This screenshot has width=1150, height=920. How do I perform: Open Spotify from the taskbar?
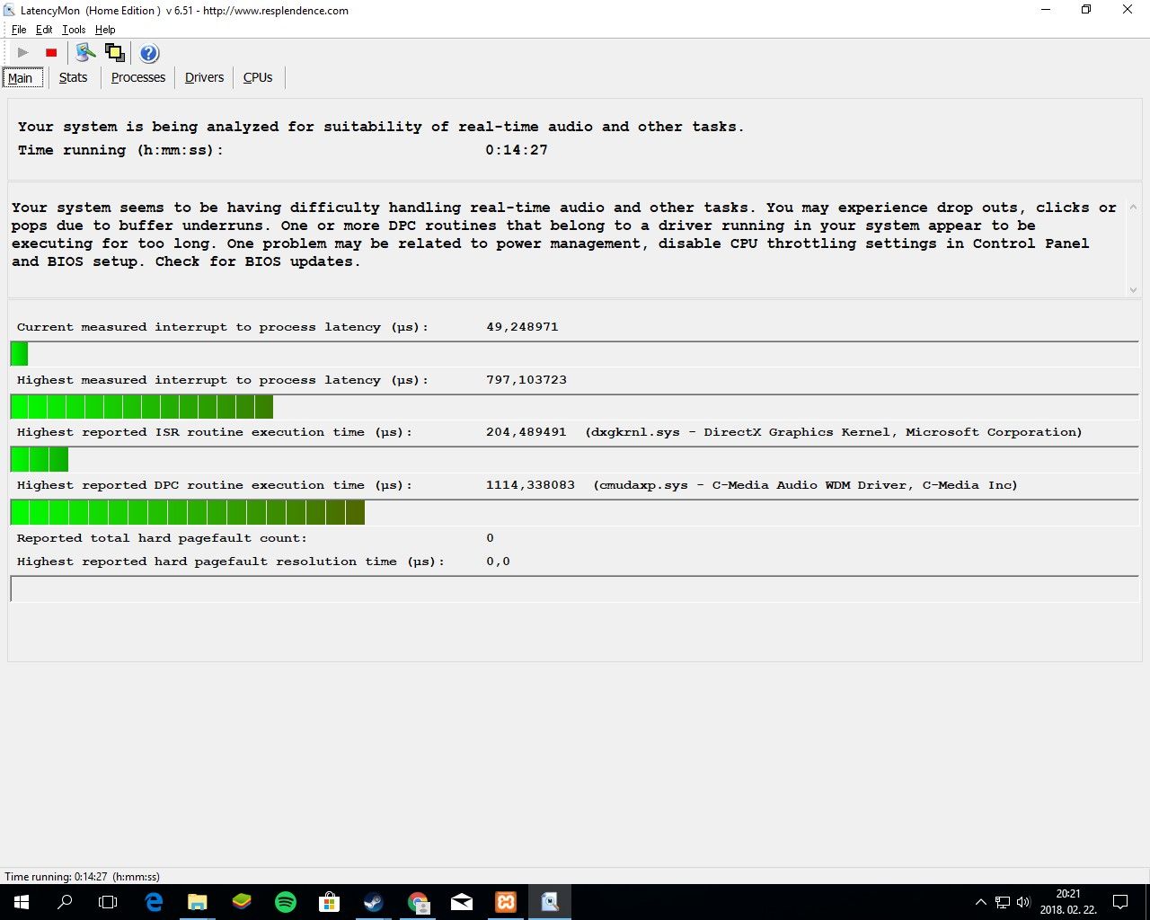286,902
